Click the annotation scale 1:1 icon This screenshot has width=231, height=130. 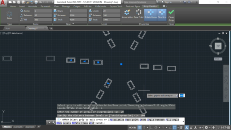point(200,127)
